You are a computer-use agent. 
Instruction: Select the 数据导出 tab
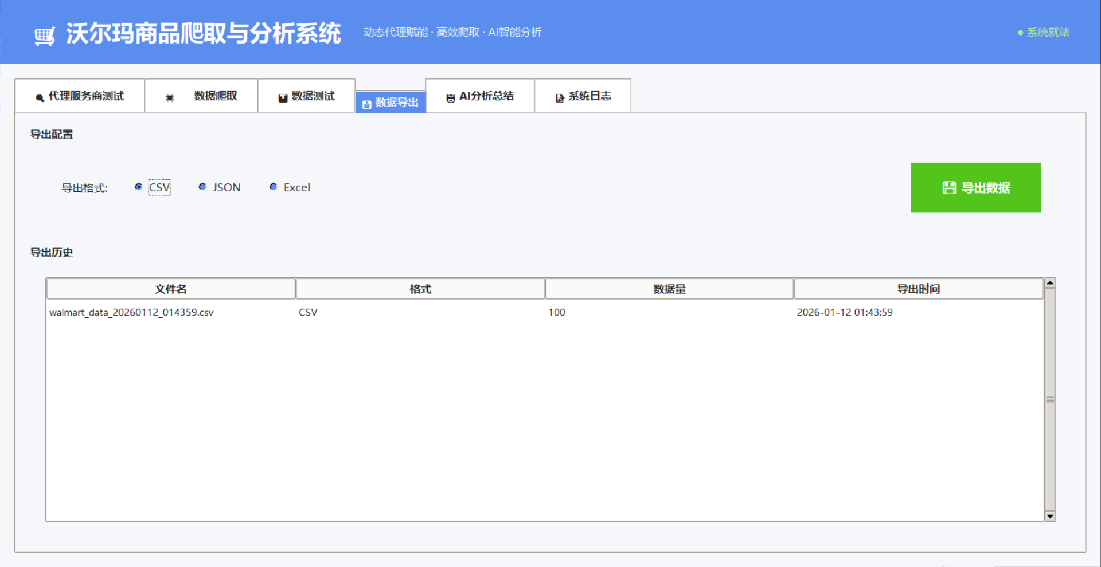click(391, 103)
